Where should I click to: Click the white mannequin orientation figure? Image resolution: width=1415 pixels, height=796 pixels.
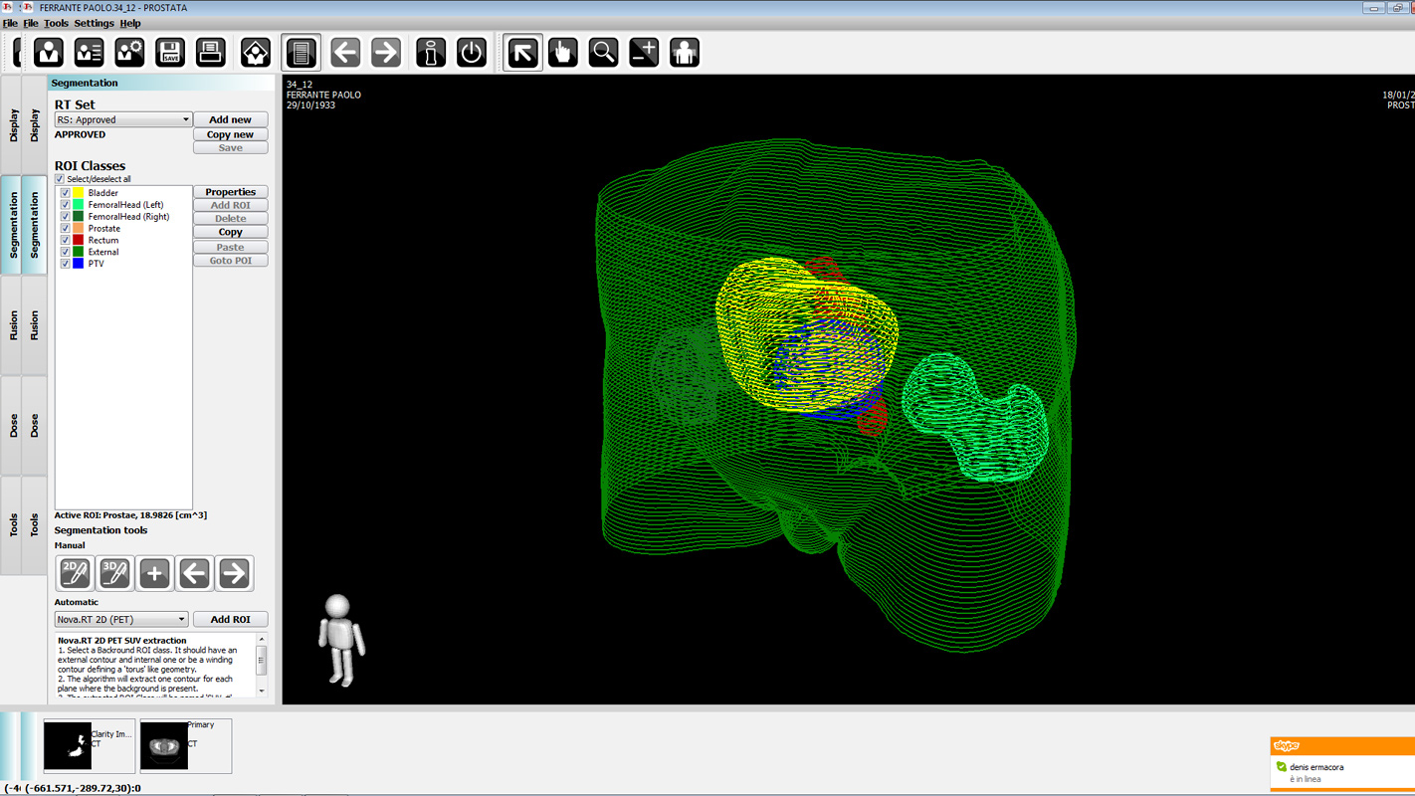coord(340,640)
